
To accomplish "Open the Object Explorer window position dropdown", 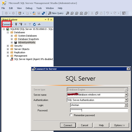I will 45,19.
